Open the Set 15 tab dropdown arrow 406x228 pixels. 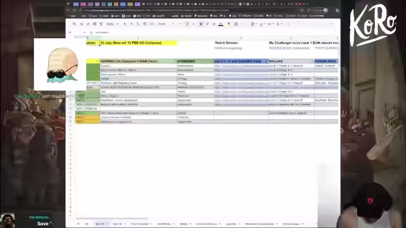click(107, 224)
